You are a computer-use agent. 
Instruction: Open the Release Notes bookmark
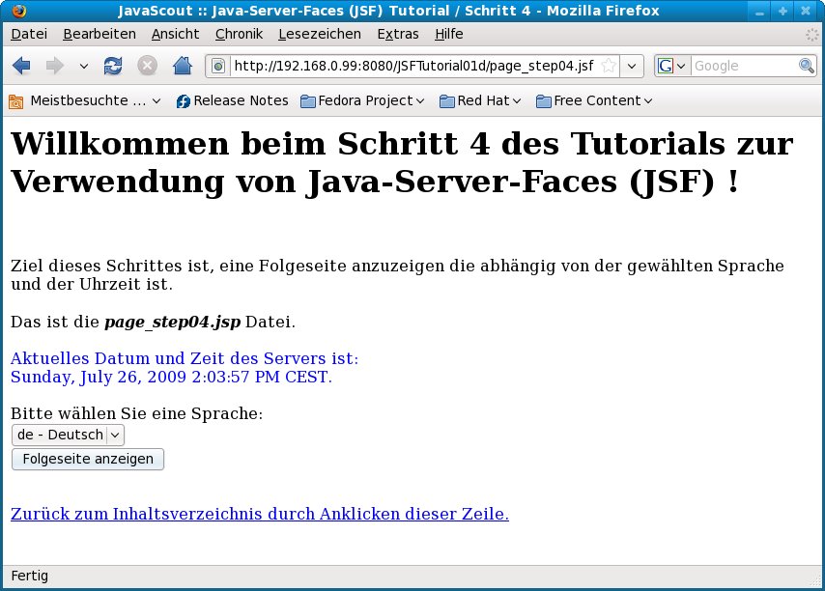(x=232, y=100)
